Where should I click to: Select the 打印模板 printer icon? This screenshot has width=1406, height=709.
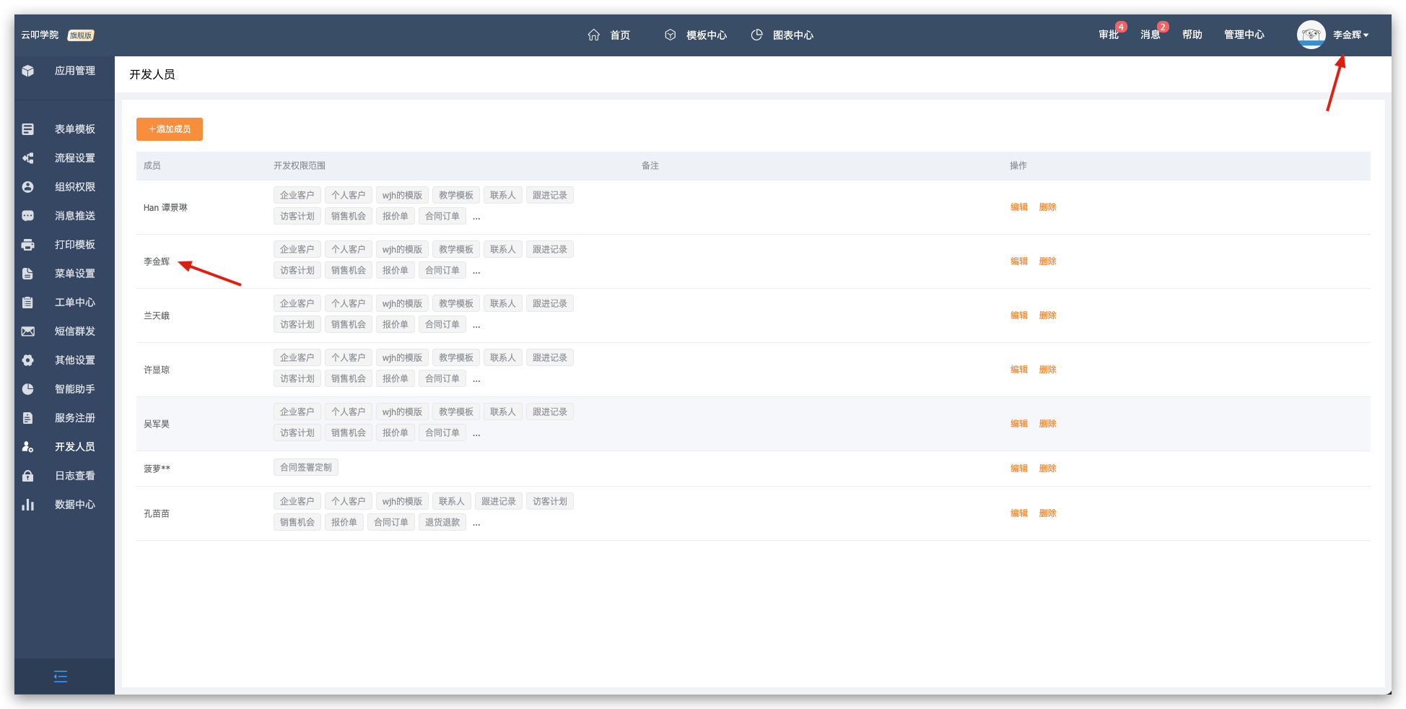coord(28,245)
